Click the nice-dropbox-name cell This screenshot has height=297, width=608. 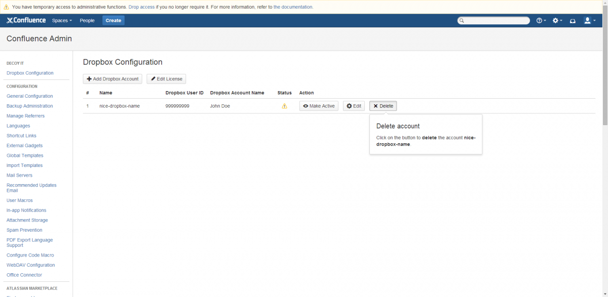click(x=120, y=106)
